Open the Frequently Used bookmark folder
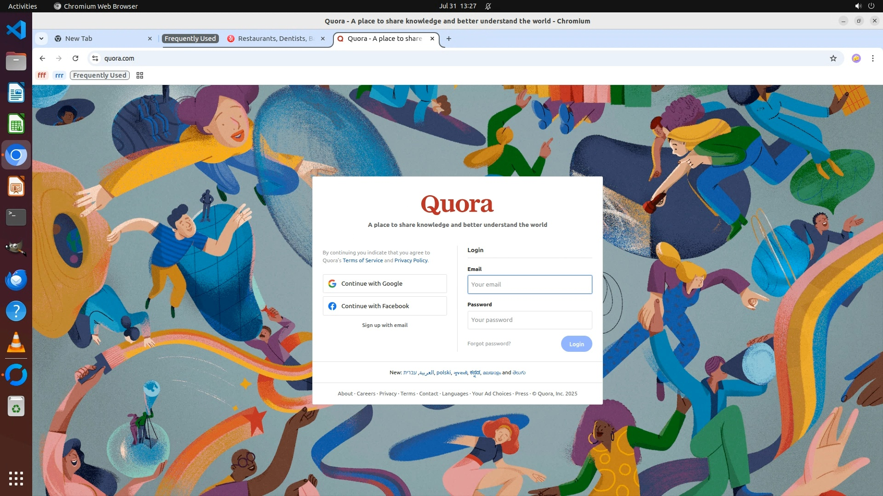 99,75
